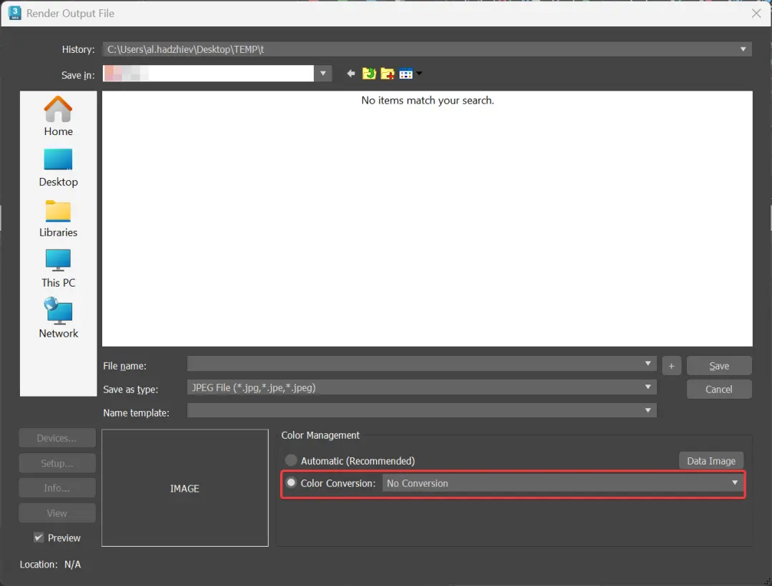The height and width of the screenshot is (586, 772).
Task: Open the Libraries location
Action: click(58, 219)
